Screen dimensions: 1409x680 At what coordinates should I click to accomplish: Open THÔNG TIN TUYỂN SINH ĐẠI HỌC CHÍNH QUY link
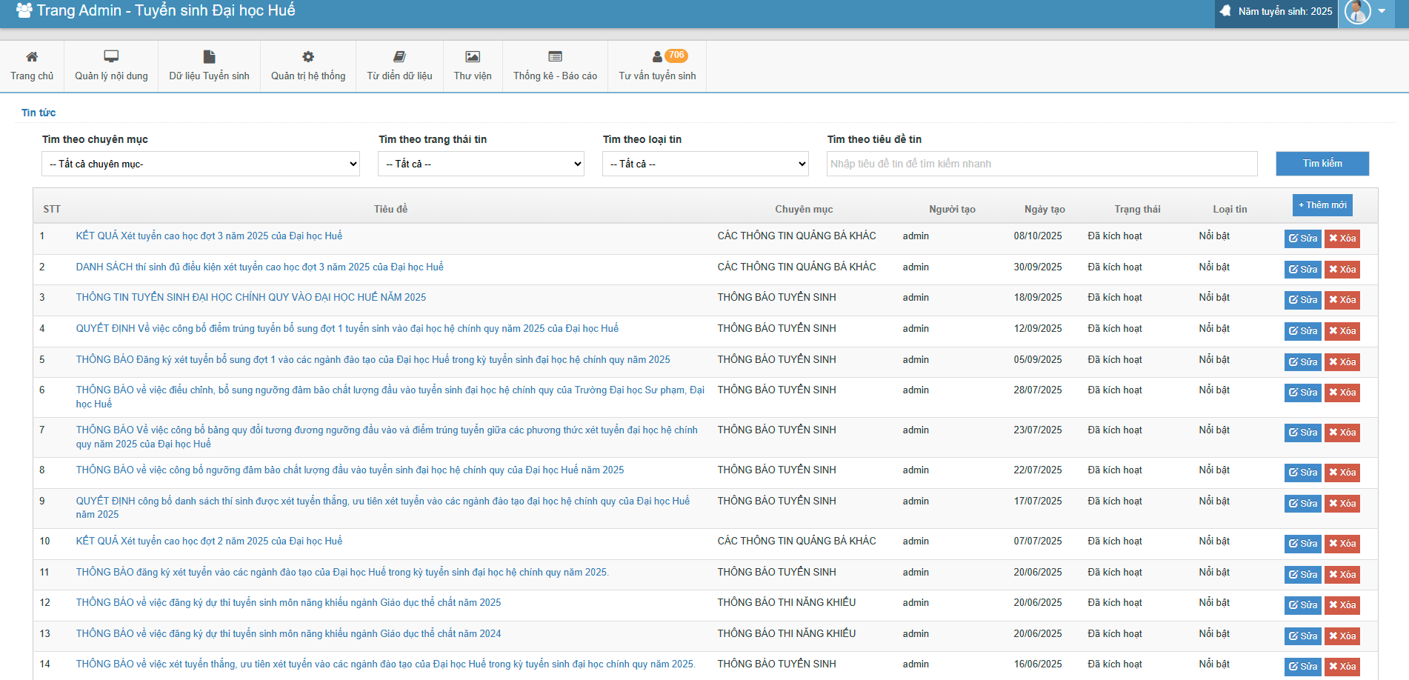[250, 298]
